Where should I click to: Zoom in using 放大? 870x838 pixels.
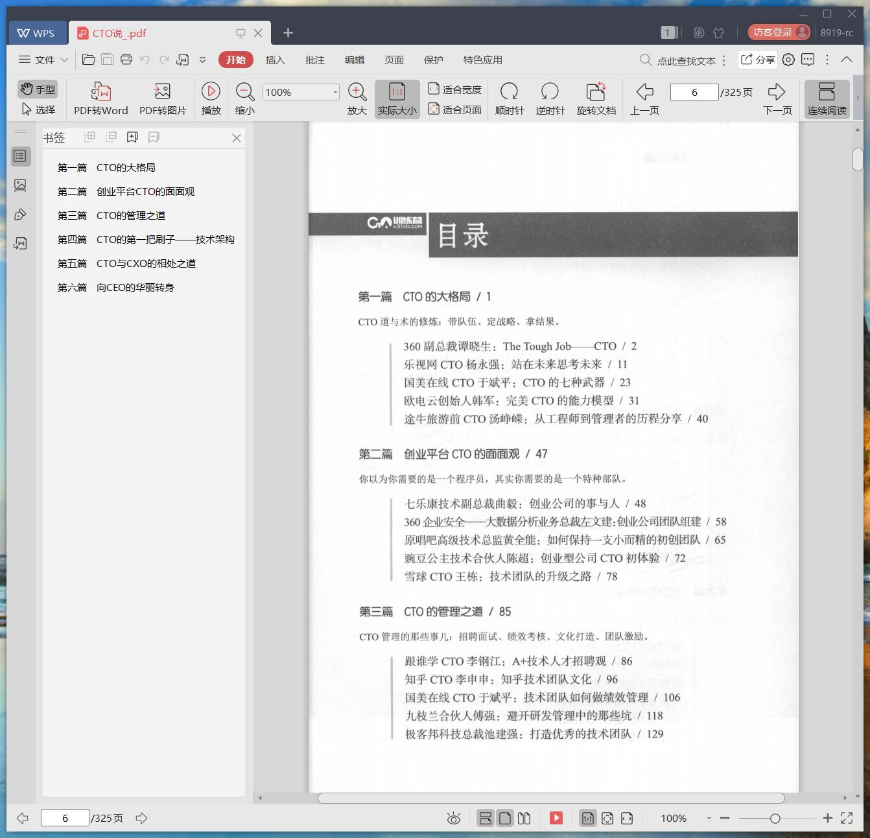[357, 99]
